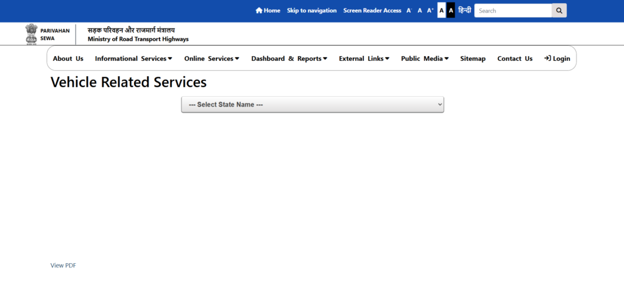Click the search magnifier icon button
The height and width of the screenshot is (282, 624).
559,10
